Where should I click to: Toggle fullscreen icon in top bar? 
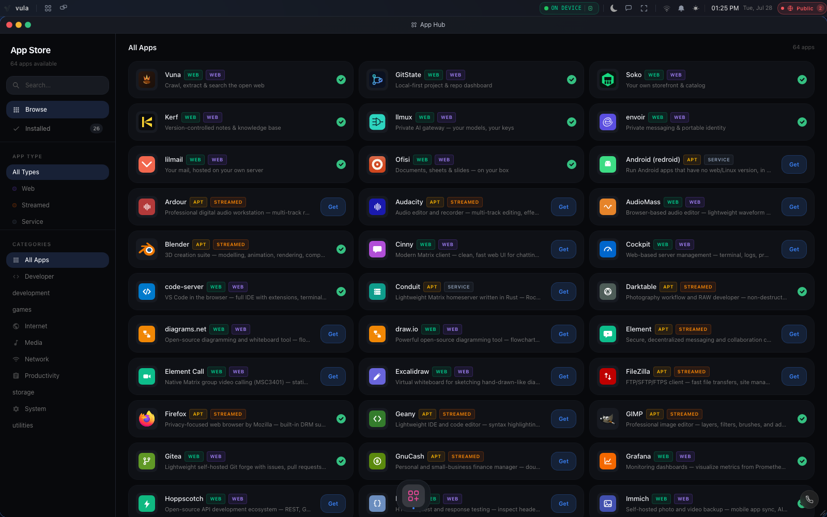click(644, 8)
